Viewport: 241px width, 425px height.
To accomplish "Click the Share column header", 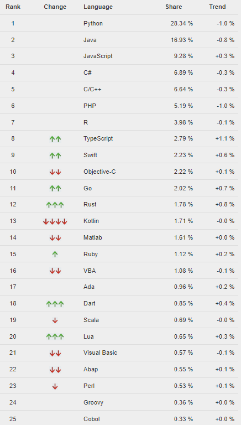I will pyautogui.click(x=174, y=7).
